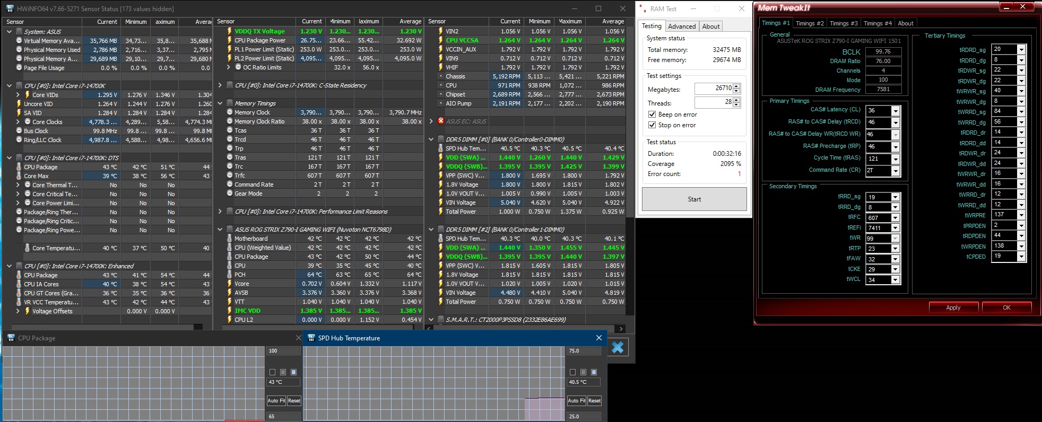Open the Cycle Time (tRAS) dropdown

(896, 159)
